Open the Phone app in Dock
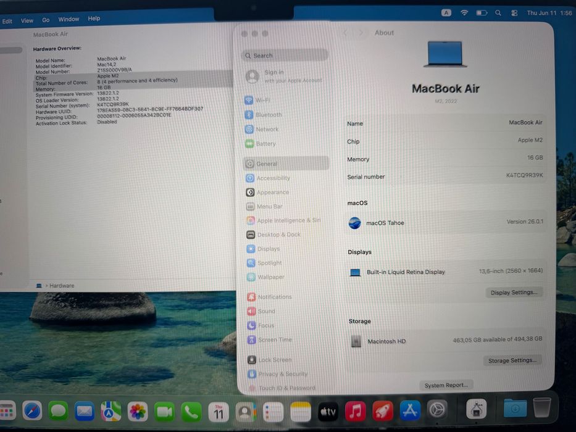 pos(191,412)
